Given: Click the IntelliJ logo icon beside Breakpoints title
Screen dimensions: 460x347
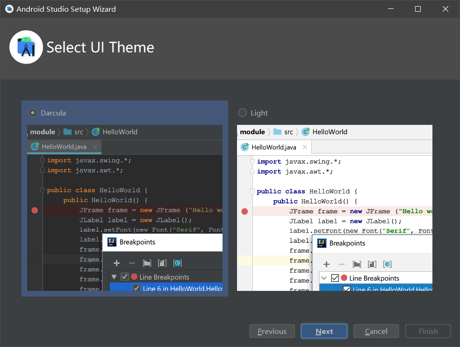Looking at the screenshot, I should [x=112, y=242].
